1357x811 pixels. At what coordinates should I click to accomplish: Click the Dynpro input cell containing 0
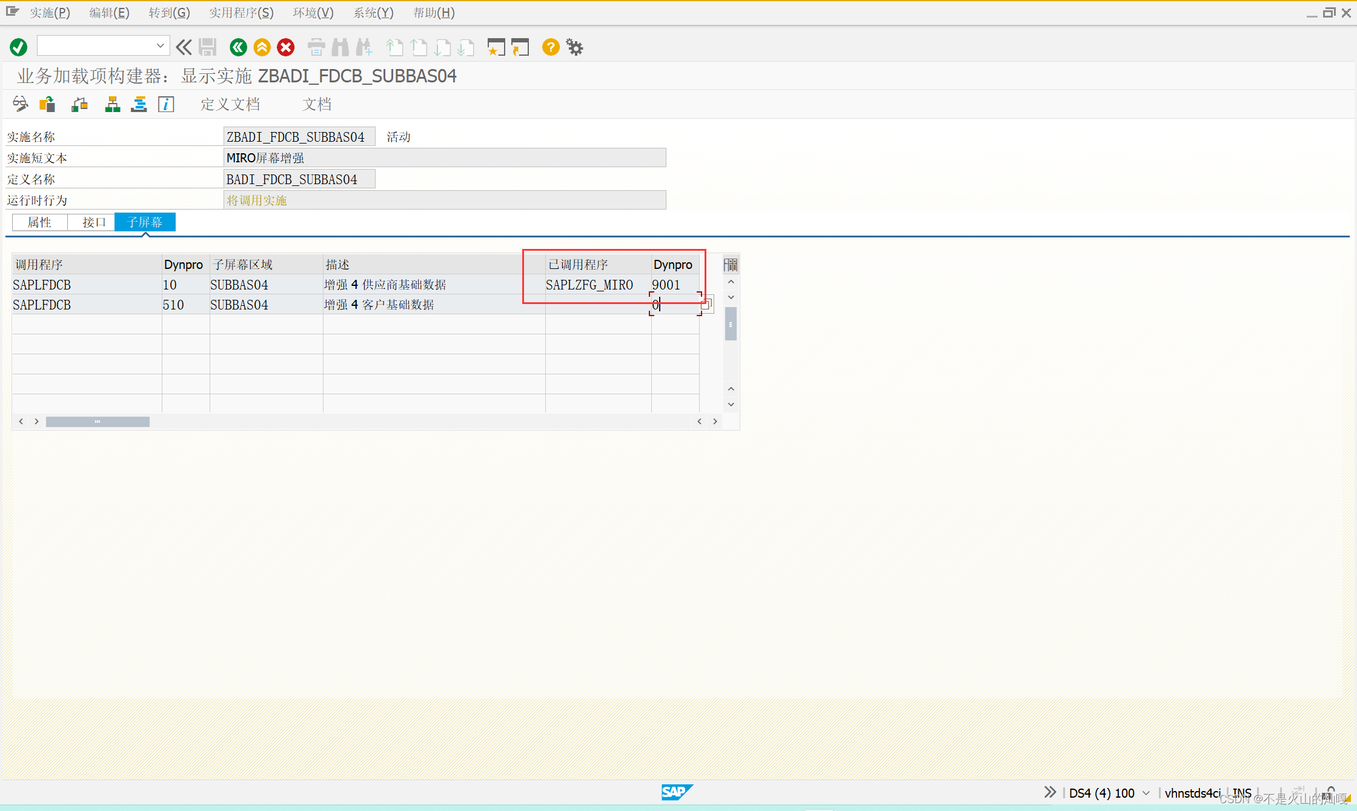[675, 305]
